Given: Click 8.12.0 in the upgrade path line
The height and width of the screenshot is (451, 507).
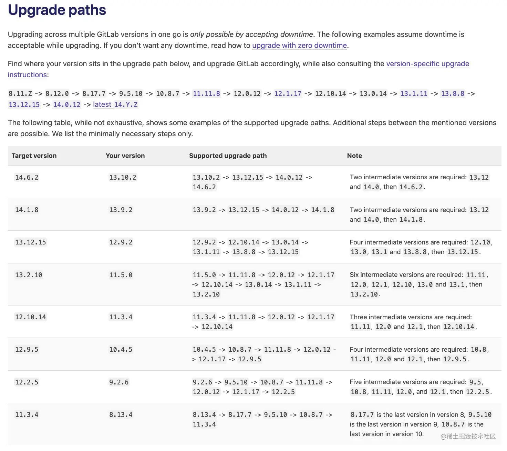Looking at the screenshot, I should click(57, 93).
